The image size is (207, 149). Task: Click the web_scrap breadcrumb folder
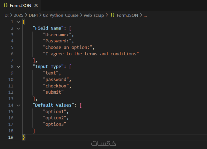coord(94,15)
